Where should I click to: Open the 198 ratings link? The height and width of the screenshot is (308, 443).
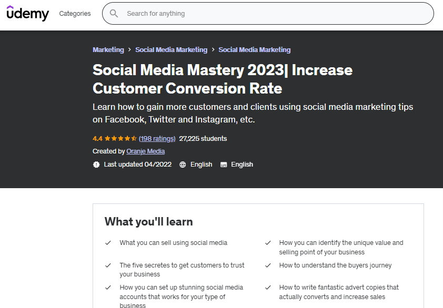tap(157, 139)
